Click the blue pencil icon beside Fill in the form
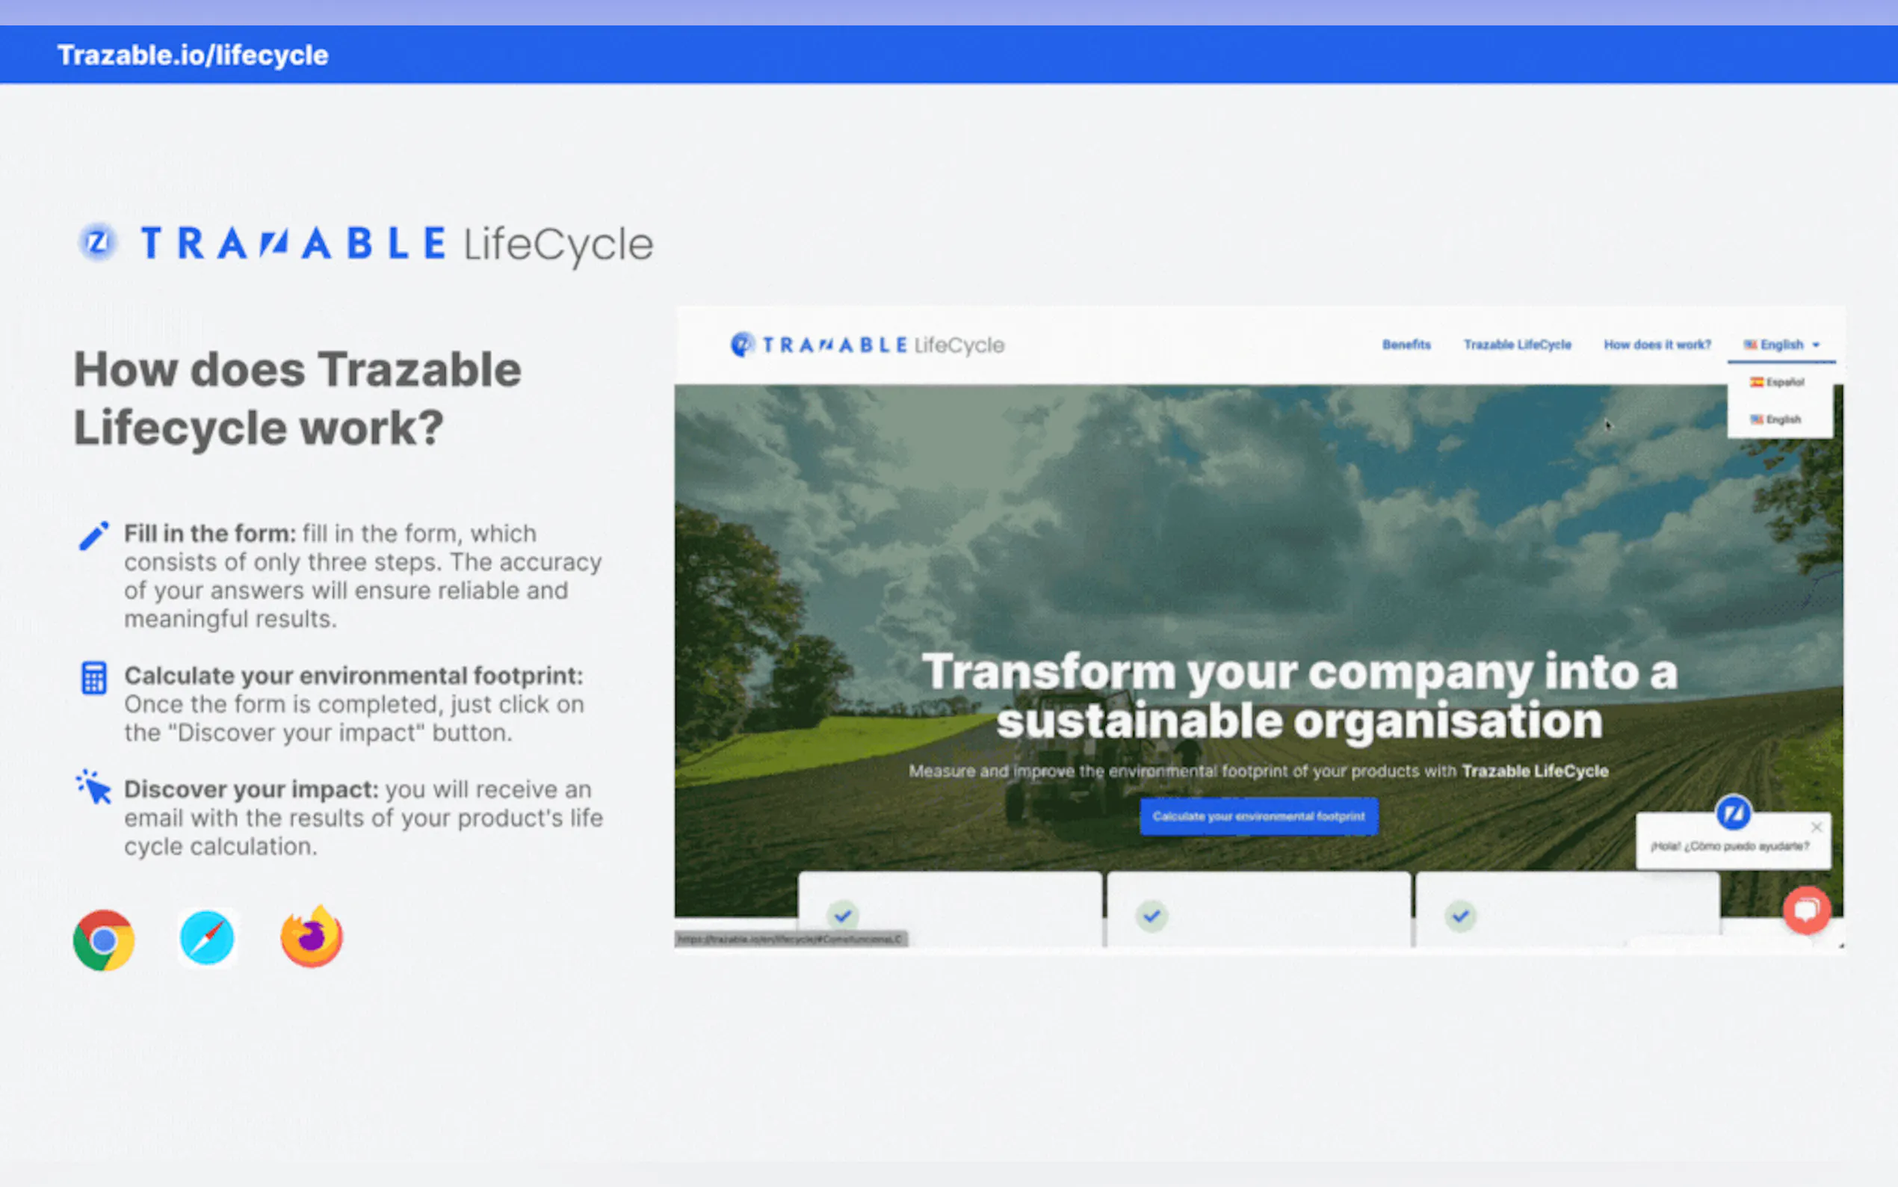The width and height of the screenshot is (1898, 1187). coord(94,536)
